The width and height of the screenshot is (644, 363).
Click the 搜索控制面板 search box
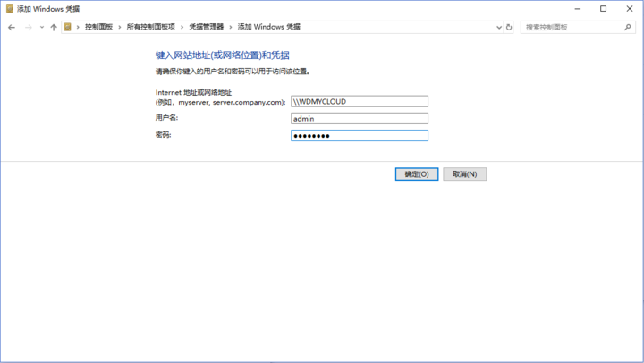point(572,28)
